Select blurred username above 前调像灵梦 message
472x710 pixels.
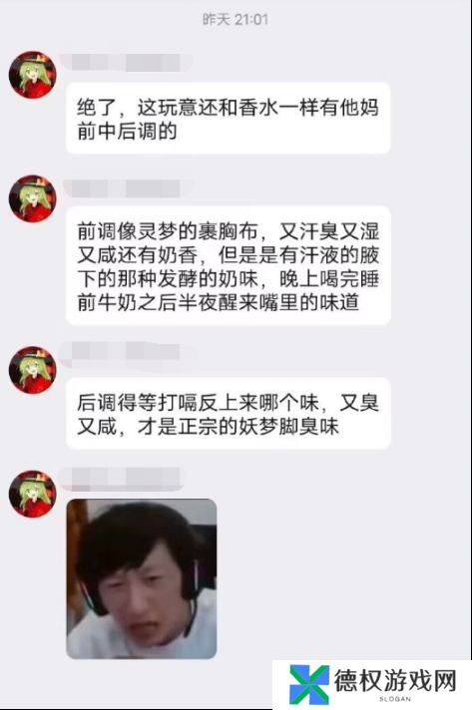tap(128, 188)
